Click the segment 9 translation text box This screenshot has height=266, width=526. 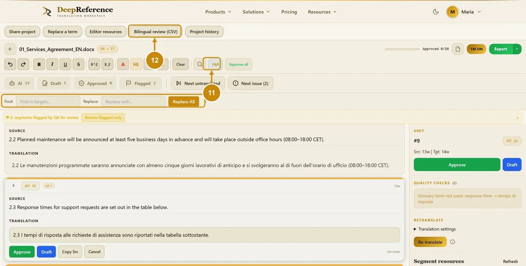[x=204, y=235]
